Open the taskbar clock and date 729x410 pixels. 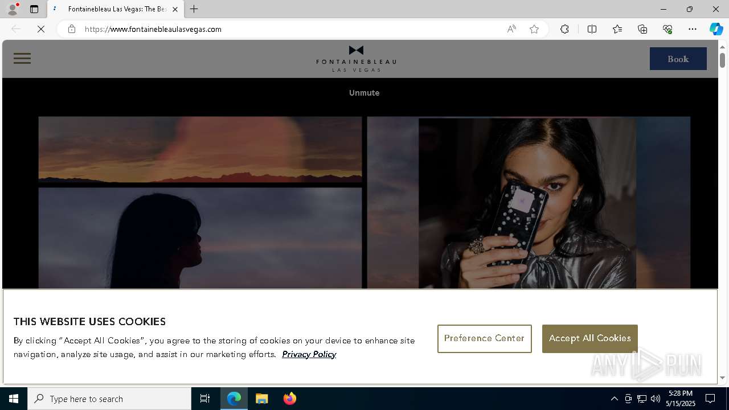[x=681, y=399]
